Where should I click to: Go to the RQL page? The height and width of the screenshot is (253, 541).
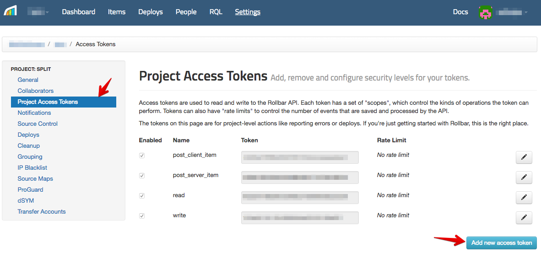216,12
